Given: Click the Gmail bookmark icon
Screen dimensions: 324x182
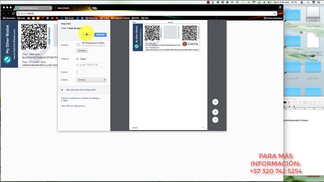Looking at the screenshot, I should [29, 18].
